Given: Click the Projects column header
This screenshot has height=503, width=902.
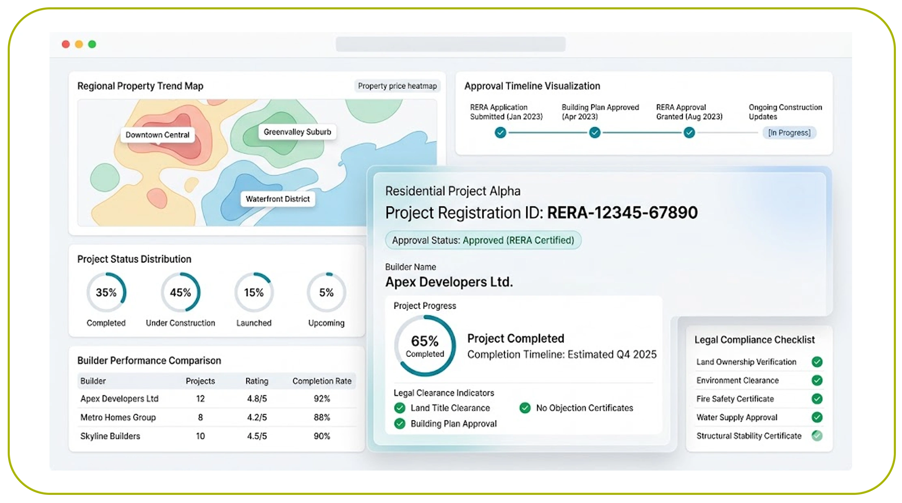Looking at the screenshot, I should point(200,381).
